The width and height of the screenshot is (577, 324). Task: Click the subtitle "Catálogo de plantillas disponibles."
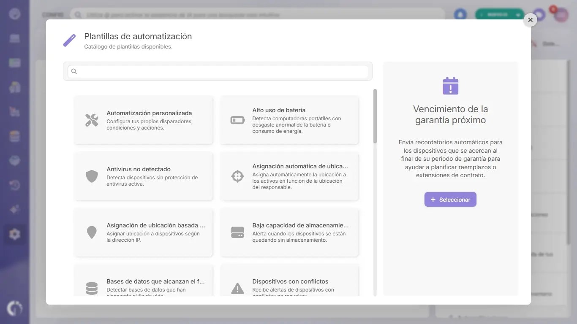tap(128, 47)
